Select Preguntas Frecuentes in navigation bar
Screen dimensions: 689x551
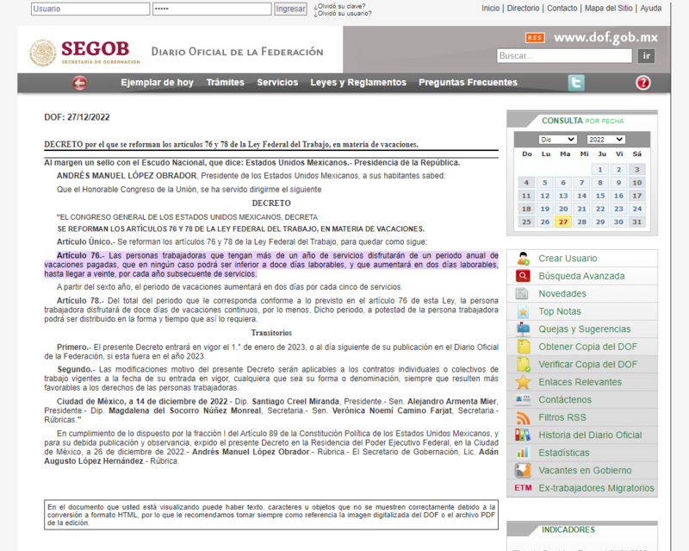(x=468, y=83)
